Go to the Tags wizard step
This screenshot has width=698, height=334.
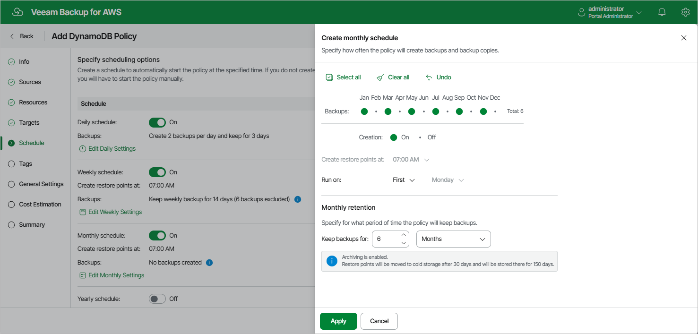(26, 164)
